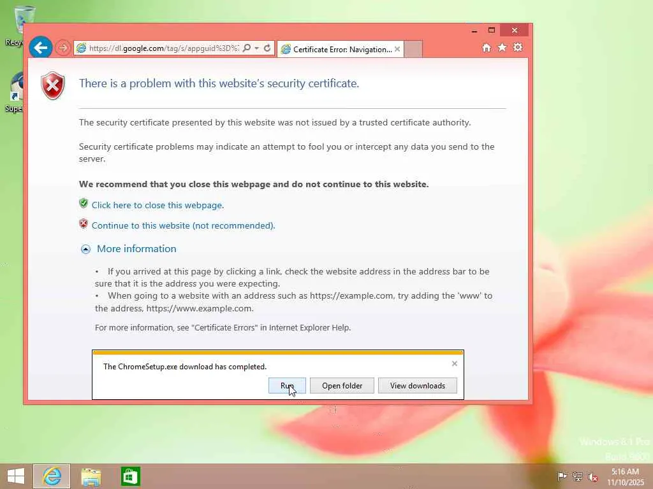Continue to this website (not recommended)
This screenshot has width=653, height=489.
point(183,225)
